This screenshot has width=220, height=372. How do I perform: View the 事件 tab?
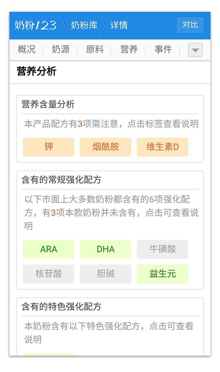point(163,49)
